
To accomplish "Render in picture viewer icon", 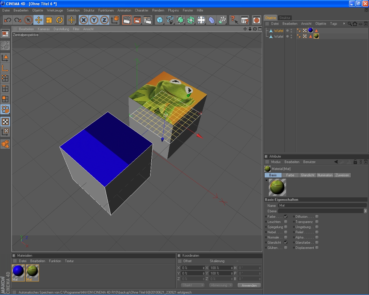I will coord(137,20).
